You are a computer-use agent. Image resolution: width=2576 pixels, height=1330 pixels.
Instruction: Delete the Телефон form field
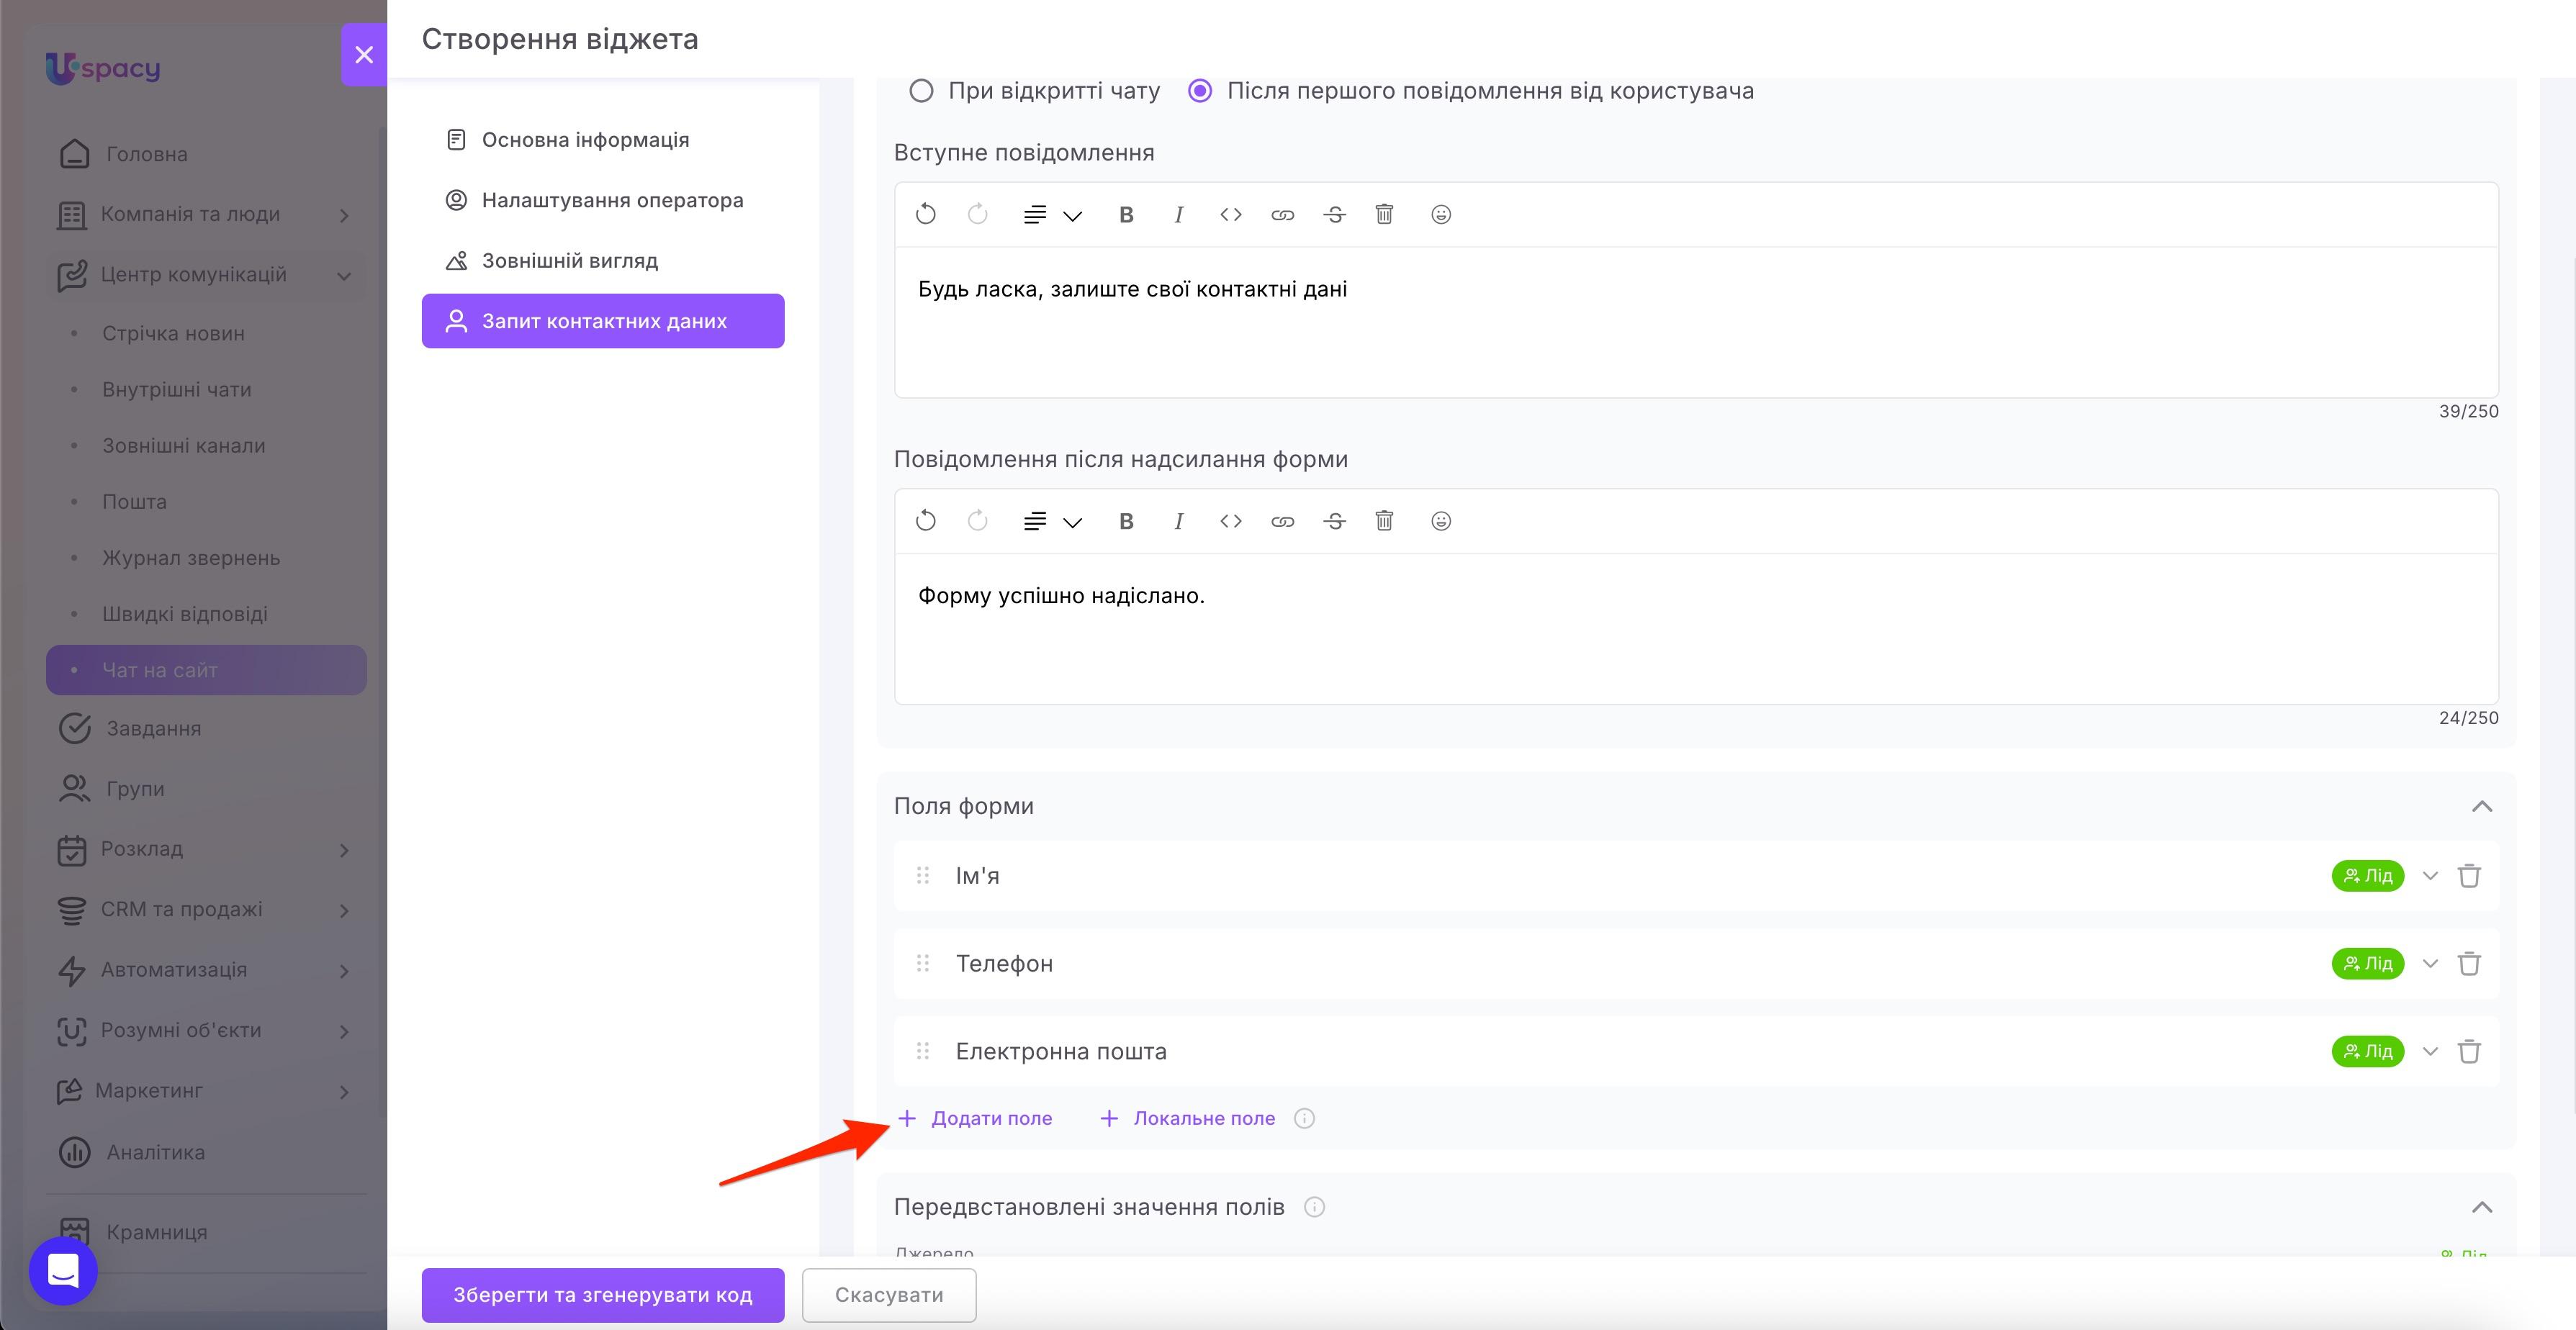coord(2469,964)
